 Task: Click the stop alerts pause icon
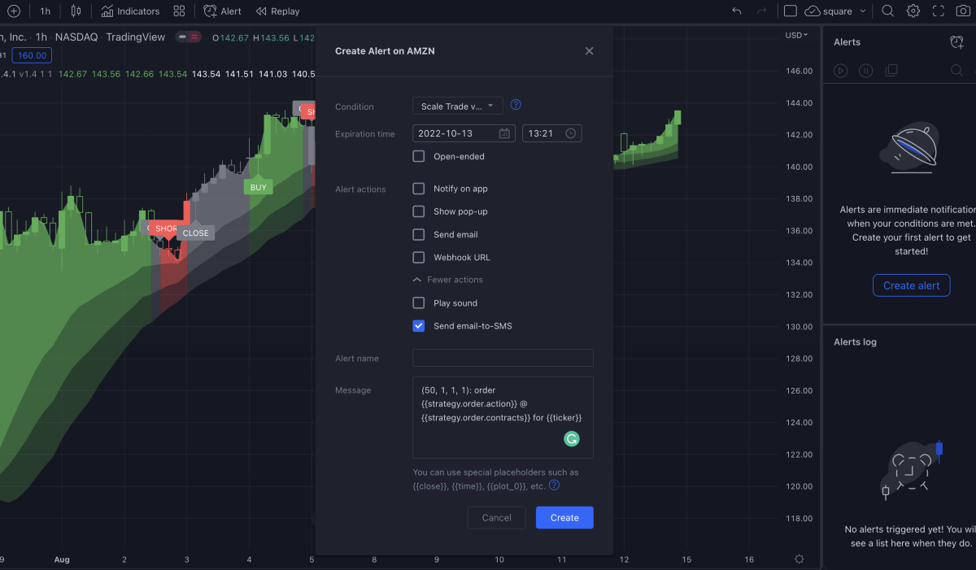click(866, 71)
